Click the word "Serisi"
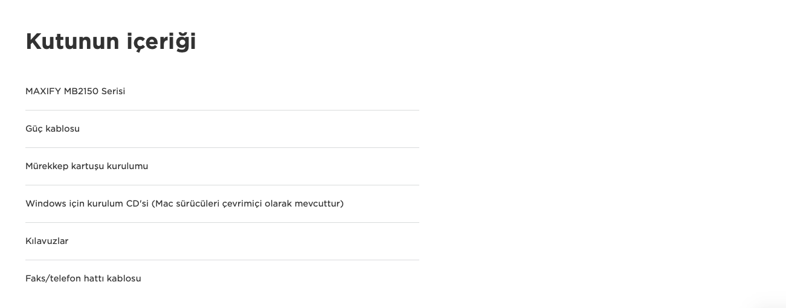Viewport: 786px width, 308px height. tap(113, 91)
